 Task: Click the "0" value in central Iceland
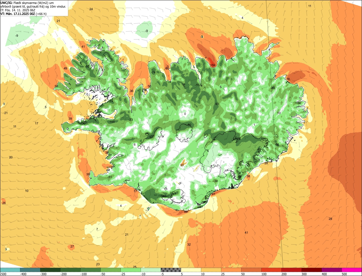185,114
